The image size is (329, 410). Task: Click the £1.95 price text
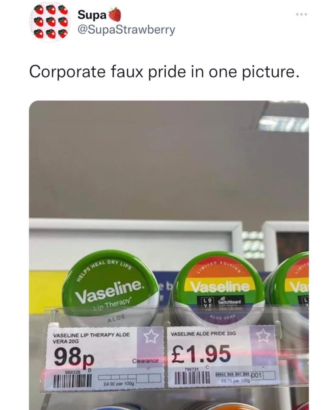[201, 353]
